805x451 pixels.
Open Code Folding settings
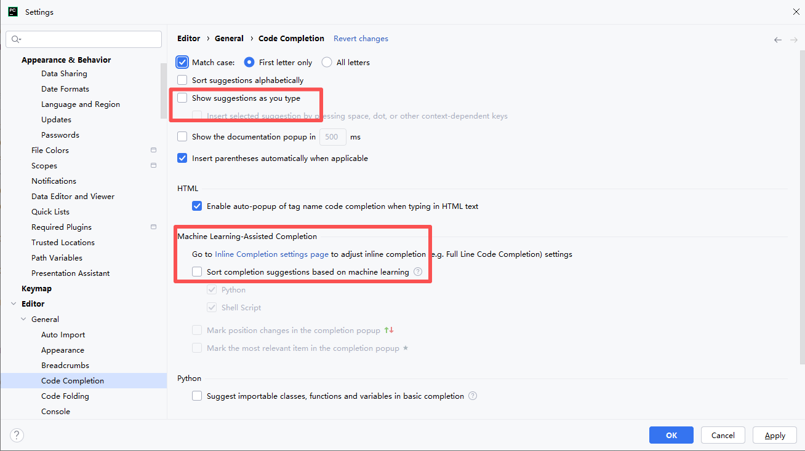[x=65, y=396]
